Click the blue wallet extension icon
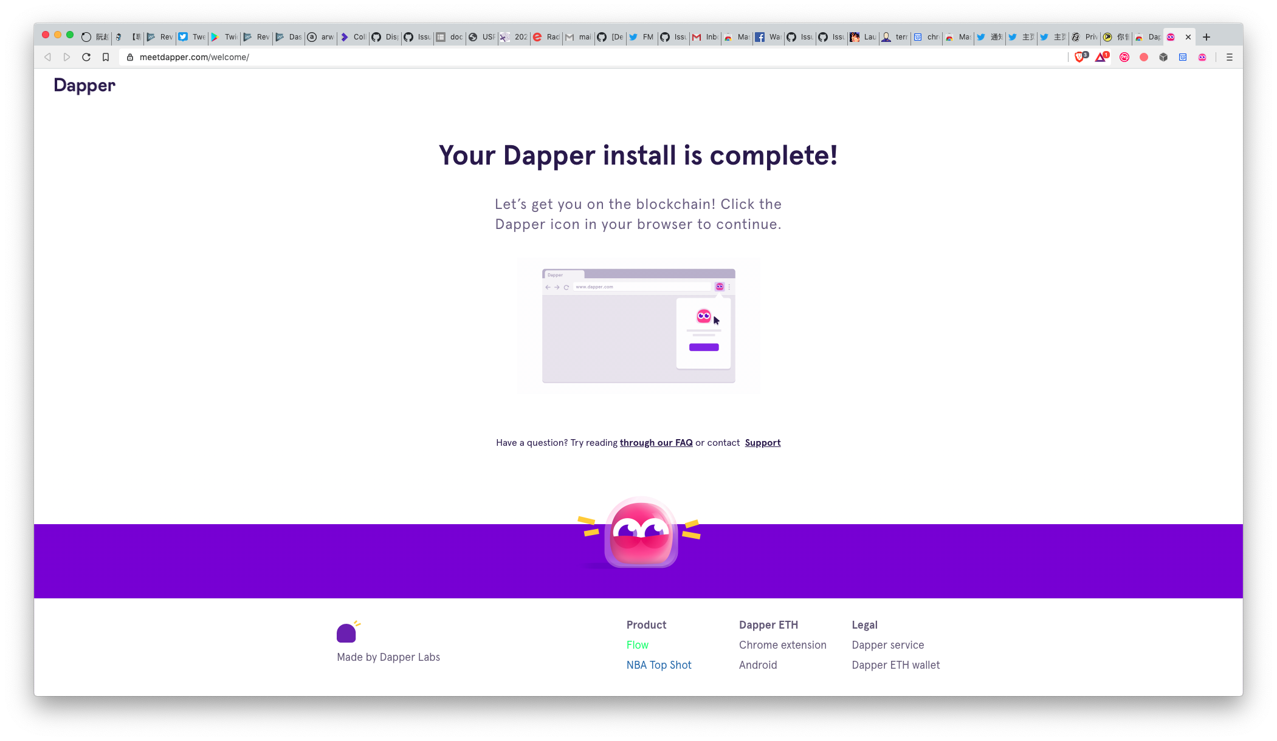This screenshot has height=741, width=1277. click(x=1183, y=58)
